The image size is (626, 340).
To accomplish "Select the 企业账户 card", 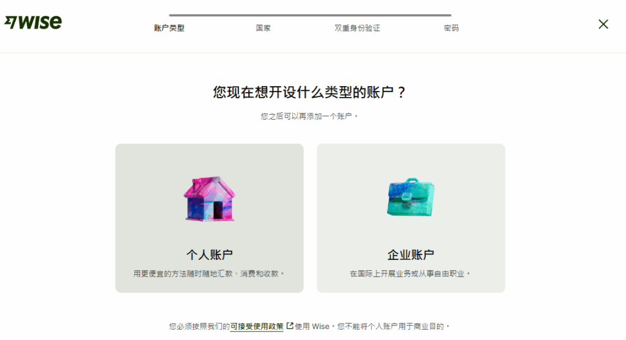I will tap(411, 218).
